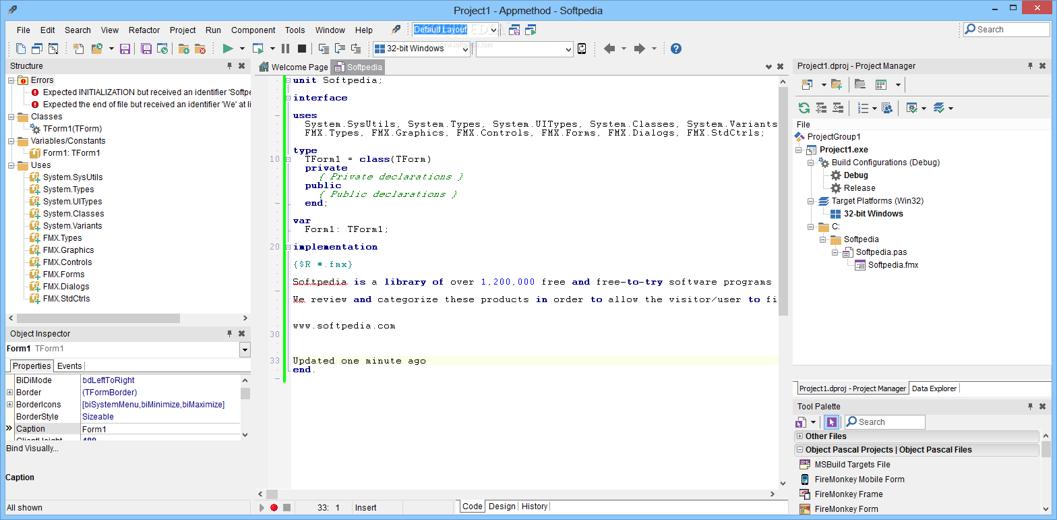Click the Structure panel horizontal scrollbar
Screen dimensions: 1057x520
[x=98, y=318]
